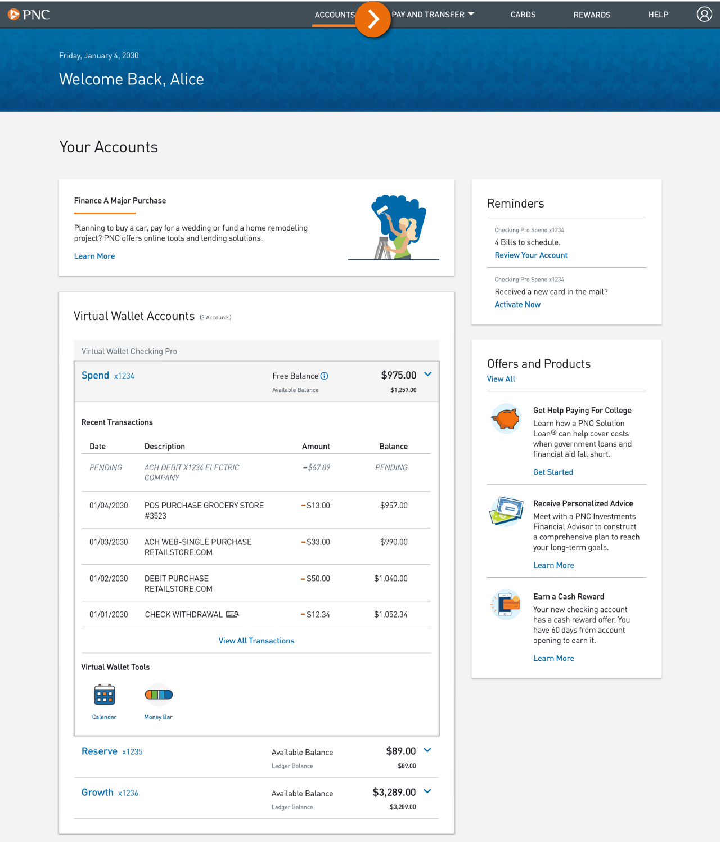Switch to the Cards tab
Image resolution: width=720 pixels, height=842 pixels.
tap(523, 15)
